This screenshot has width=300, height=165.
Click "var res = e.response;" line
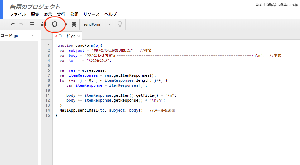tap(83, 70)
